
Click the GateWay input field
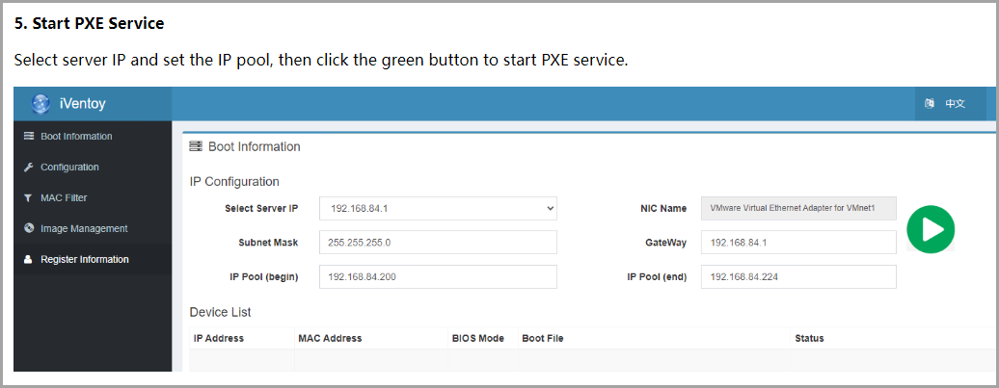coord(798,243)
